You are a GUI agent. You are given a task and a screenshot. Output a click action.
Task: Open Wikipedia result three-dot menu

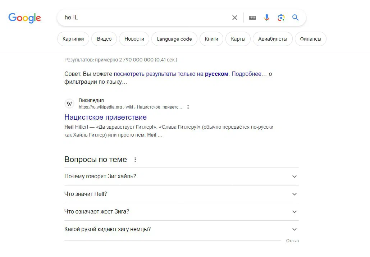(x=188, y=107)
